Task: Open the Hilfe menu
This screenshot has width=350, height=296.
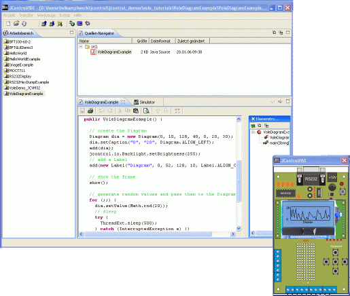Action: point(77,15)
